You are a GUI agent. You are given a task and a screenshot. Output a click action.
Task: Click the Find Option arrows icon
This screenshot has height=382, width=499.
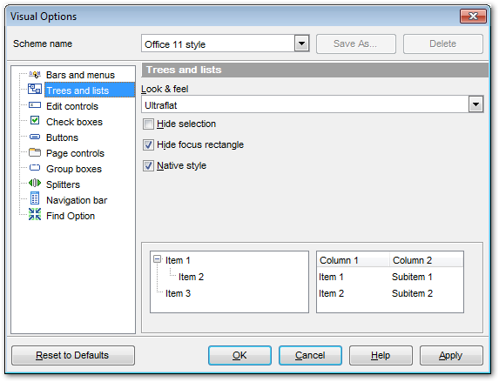[x=35, y=214]
